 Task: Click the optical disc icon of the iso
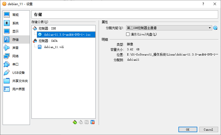click(x=40, y=35)
